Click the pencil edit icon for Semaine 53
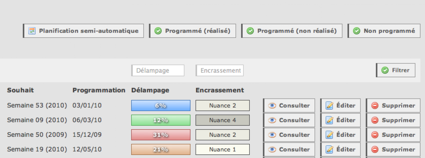The image size is (425, 158). [x=329, y=106]
